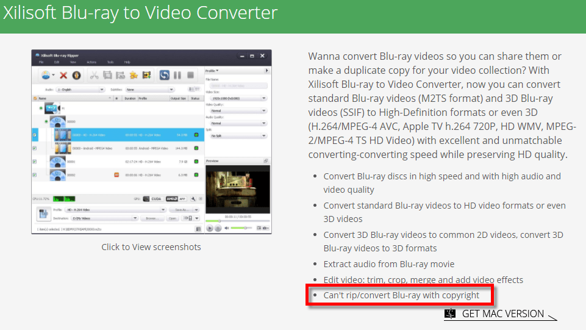Open the Subtitles dropdown
The width and height of the screenshot is (586, 330).
tap(150, 90)
